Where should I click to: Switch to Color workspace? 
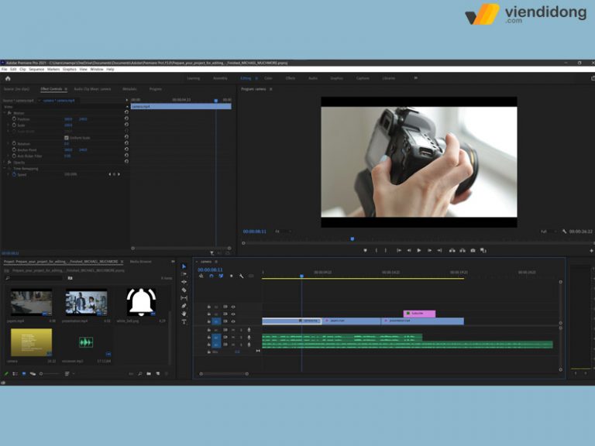click(x=268, y=78)
